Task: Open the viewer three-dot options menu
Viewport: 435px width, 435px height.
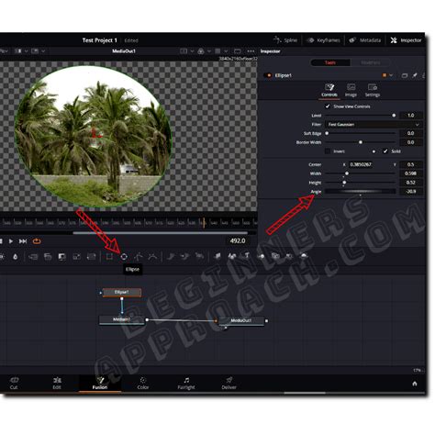Action: (251, 51)
